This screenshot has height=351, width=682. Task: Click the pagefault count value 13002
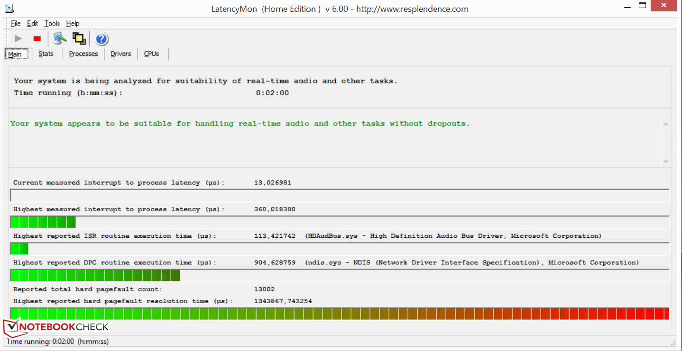point(264,289)
